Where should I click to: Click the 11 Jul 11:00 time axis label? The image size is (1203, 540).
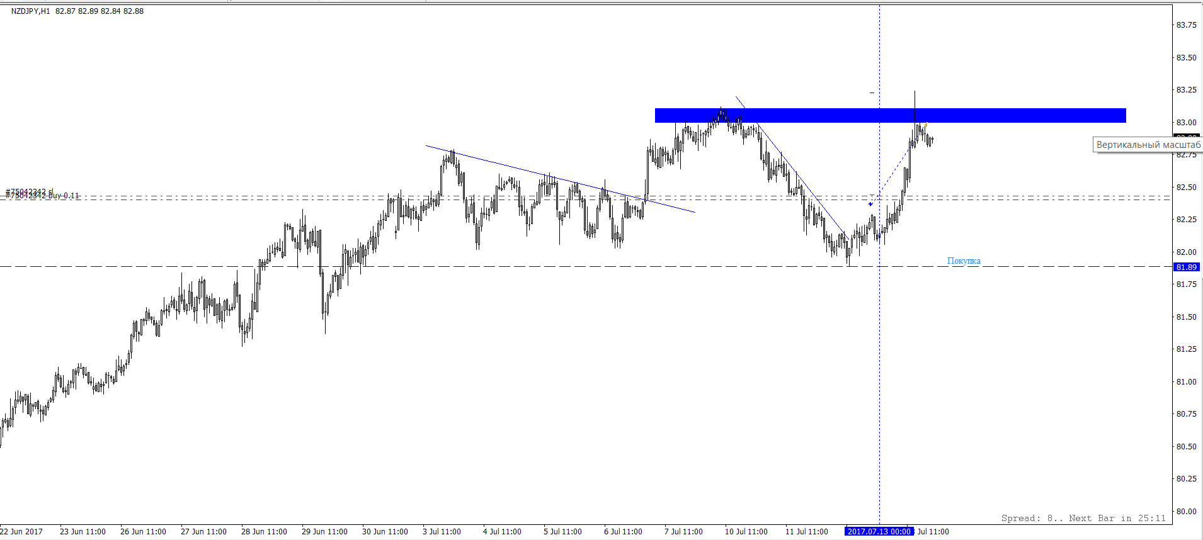coord(806,532)
